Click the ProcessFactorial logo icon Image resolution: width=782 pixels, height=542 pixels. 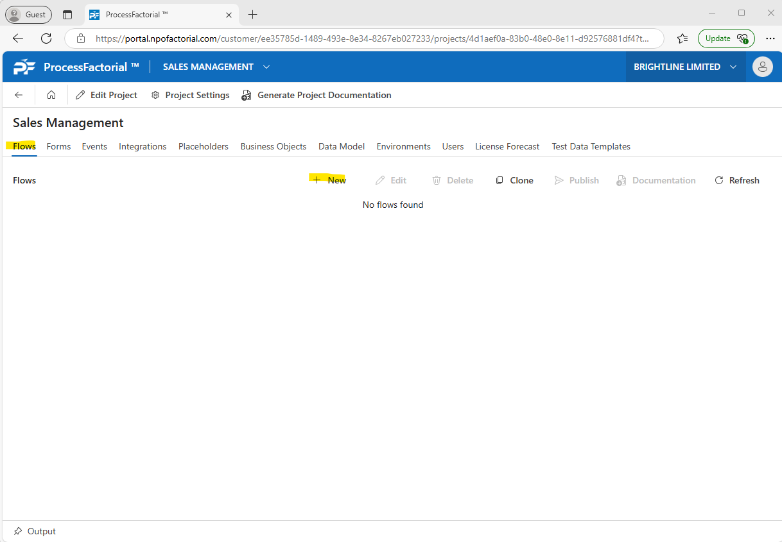tap(24, 67)
